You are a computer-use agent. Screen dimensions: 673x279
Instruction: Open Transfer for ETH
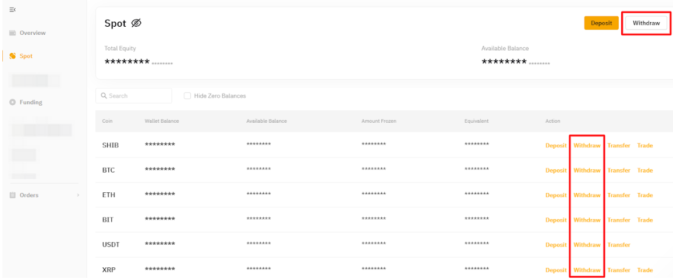(x=618, y=195)
